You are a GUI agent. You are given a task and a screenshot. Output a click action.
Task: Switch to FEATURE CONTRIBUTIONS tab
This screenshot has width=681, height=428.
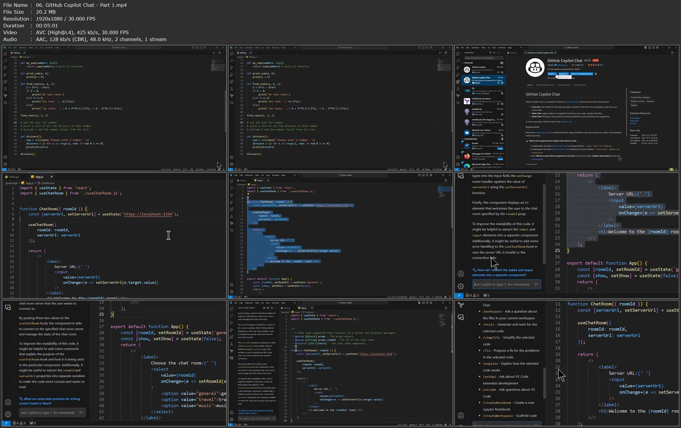545,85
